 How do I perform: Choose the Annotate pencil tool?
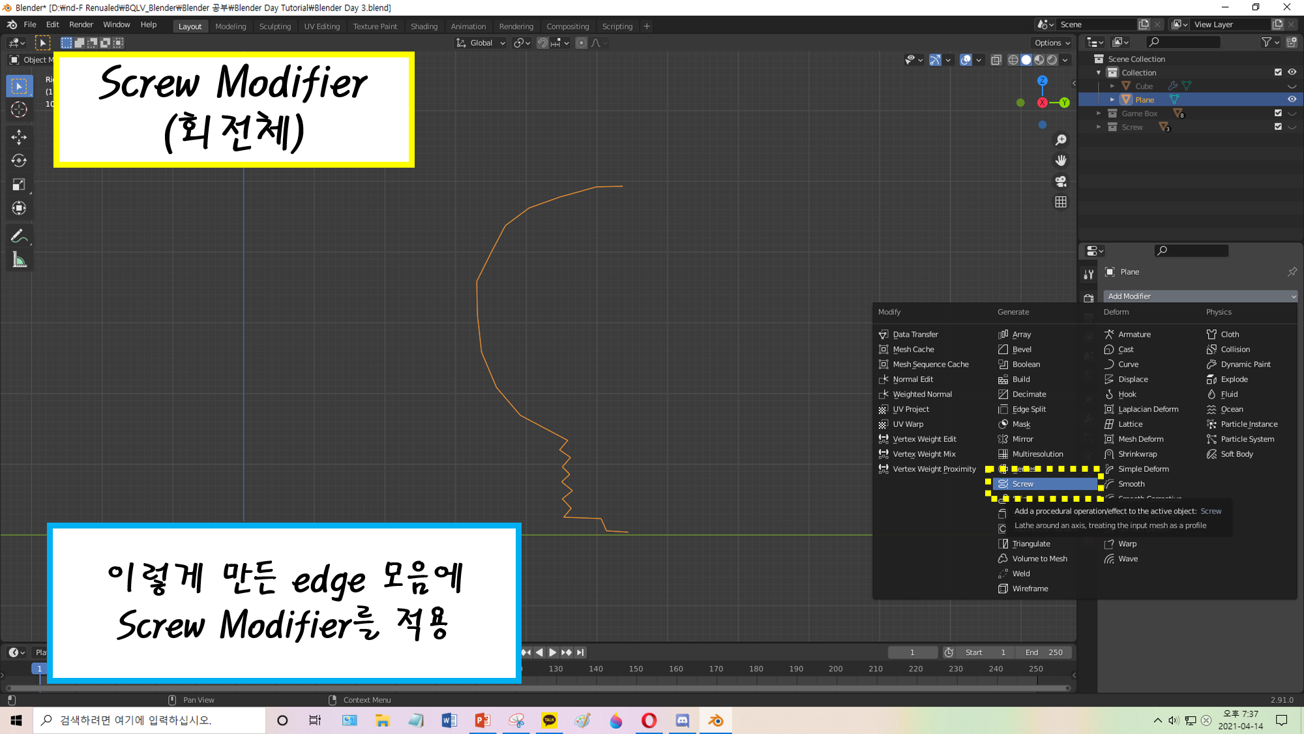click(x=19, y=236)
